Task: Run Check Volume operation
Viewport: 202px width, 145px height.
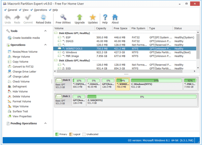Action: [19, 82]
